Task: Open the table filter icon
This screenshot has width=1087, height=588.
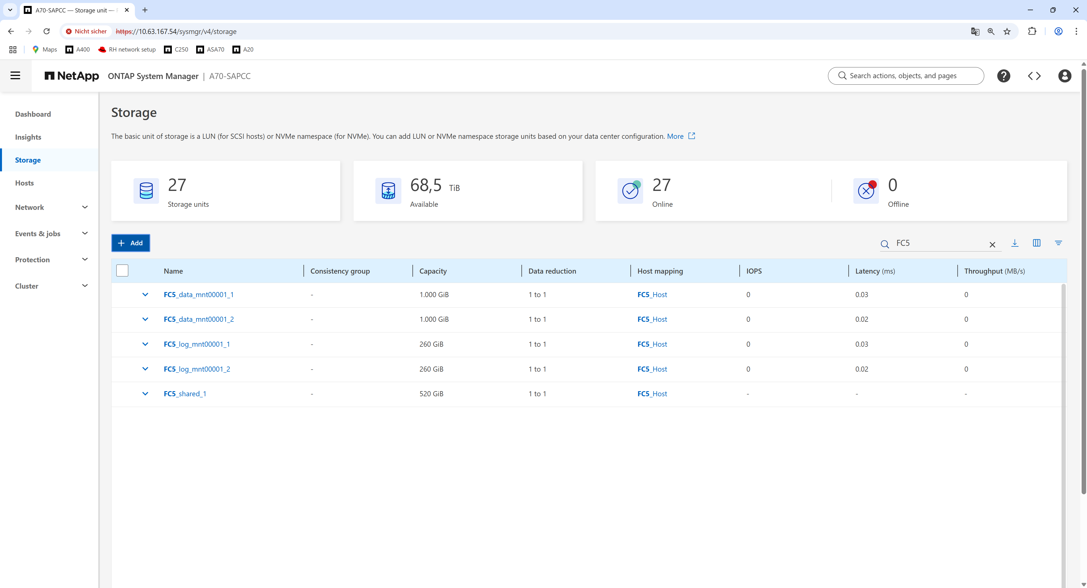Action: click(1058, 243)
